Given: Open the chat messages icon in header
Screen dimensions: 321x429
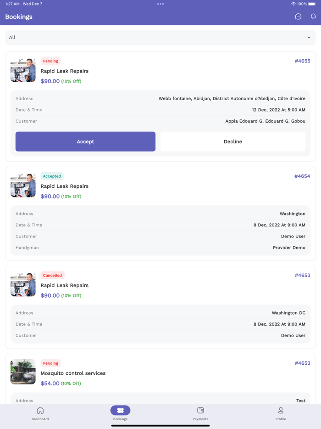Looking at the screenshot, I should (x=298, y=17).
